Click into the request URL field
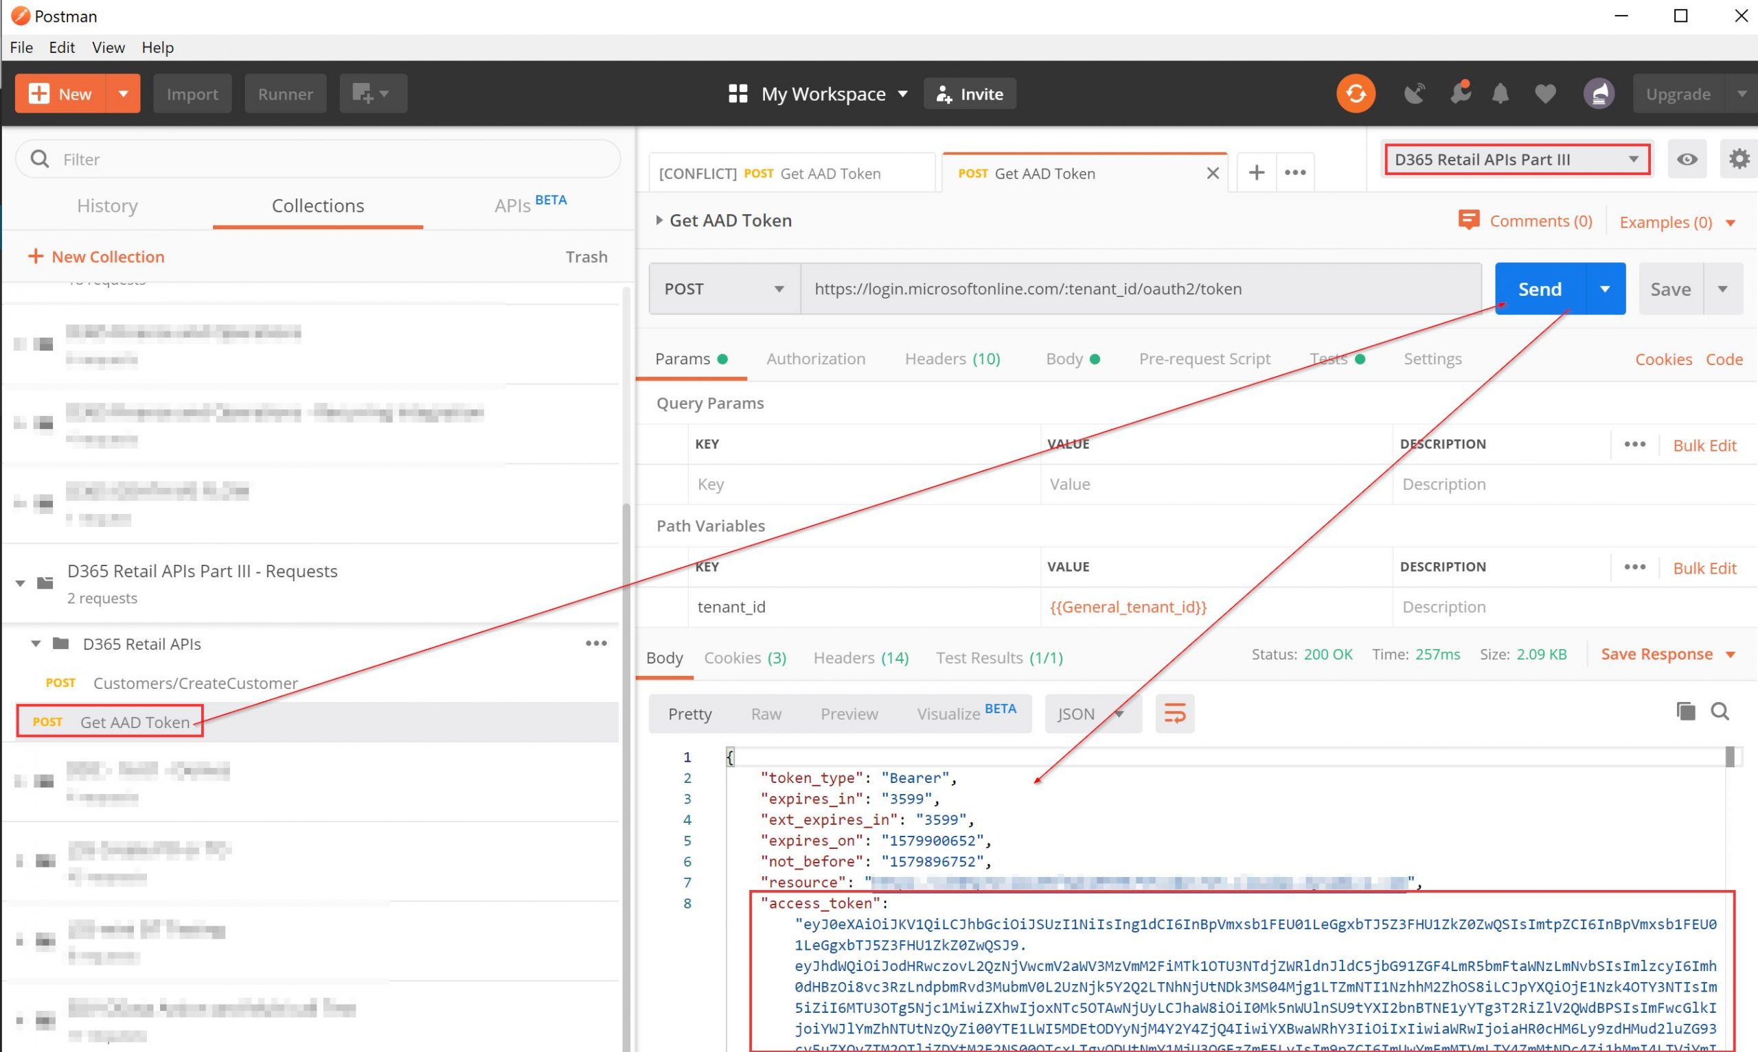Screen dimensions: 1758x1052 pos(1141,288)
